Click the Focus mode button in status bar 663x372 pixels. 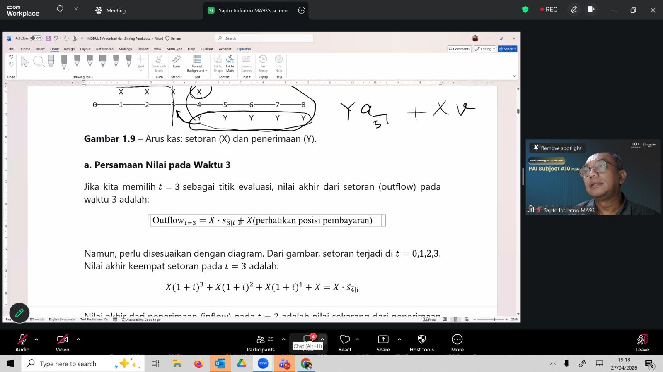pos(430,320)
